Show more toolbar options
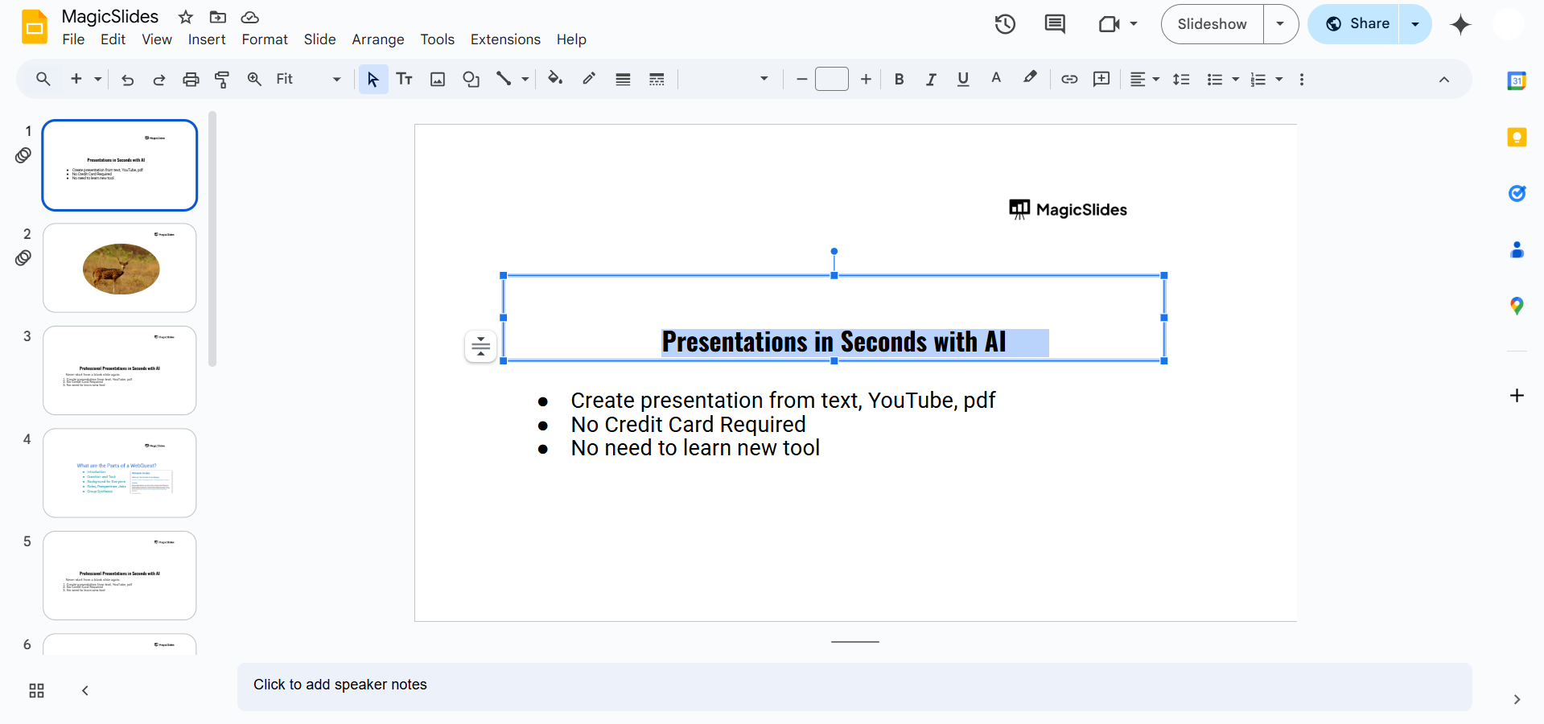 [1302, 79]
